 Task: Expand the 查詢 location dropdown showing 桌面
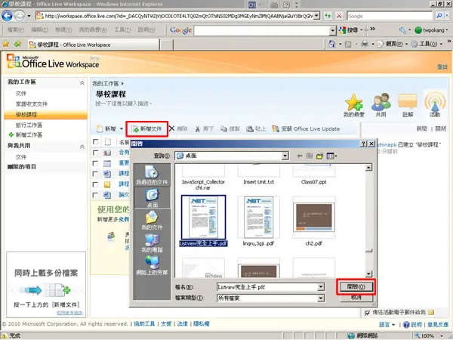coord(285,156)
